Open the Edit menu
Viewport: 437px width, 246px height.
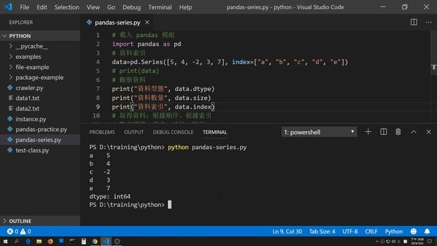pyautogui.click(x=42, y=8)
